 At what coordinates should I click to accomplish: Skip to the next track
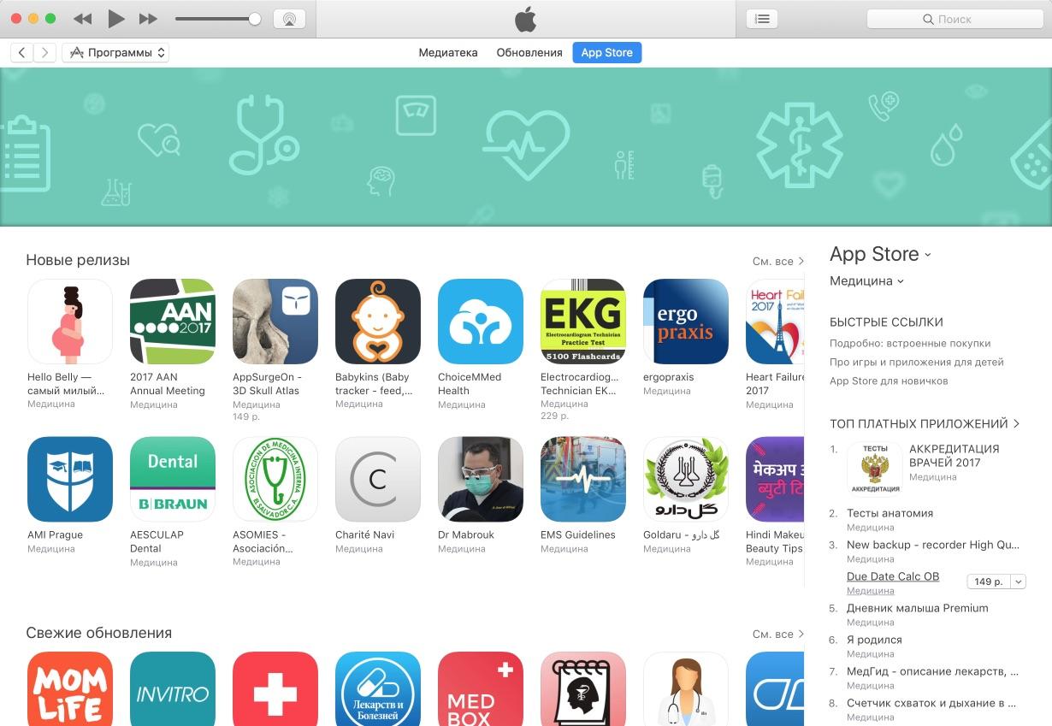(x=148, y=19)
